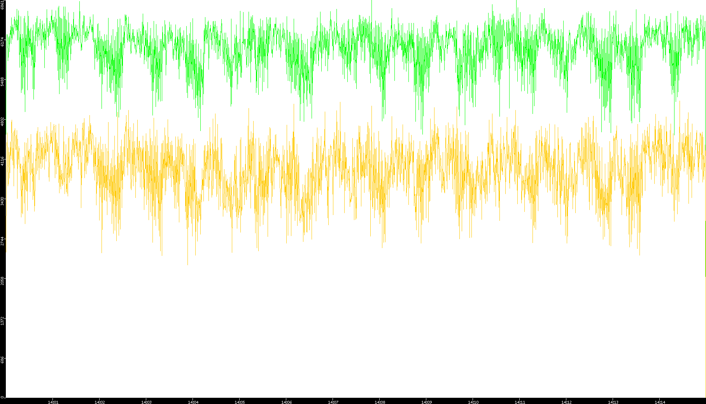
Task: Click the 0 origin label on the vertical axis
Action: pyautogui.click(x=3, y=397)
